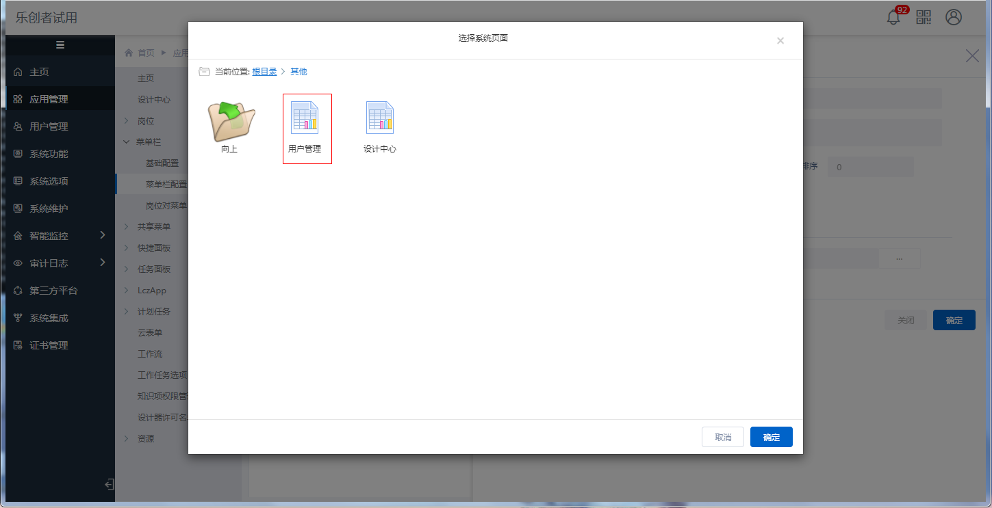Toggle the hamburger menu in sidebar
Screen dimensions: 992x508
60,45
